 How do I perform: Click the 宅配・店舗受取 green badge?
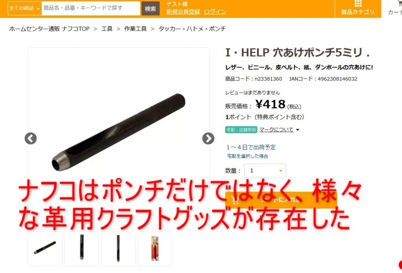[241, 130]
